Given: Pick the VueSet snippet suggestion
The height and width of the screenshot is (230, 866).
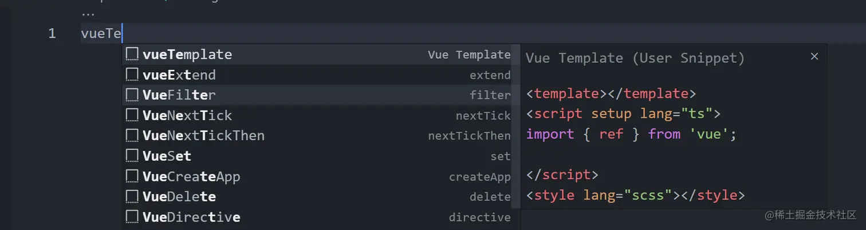Looking at the screenshot, I should 167,156.
